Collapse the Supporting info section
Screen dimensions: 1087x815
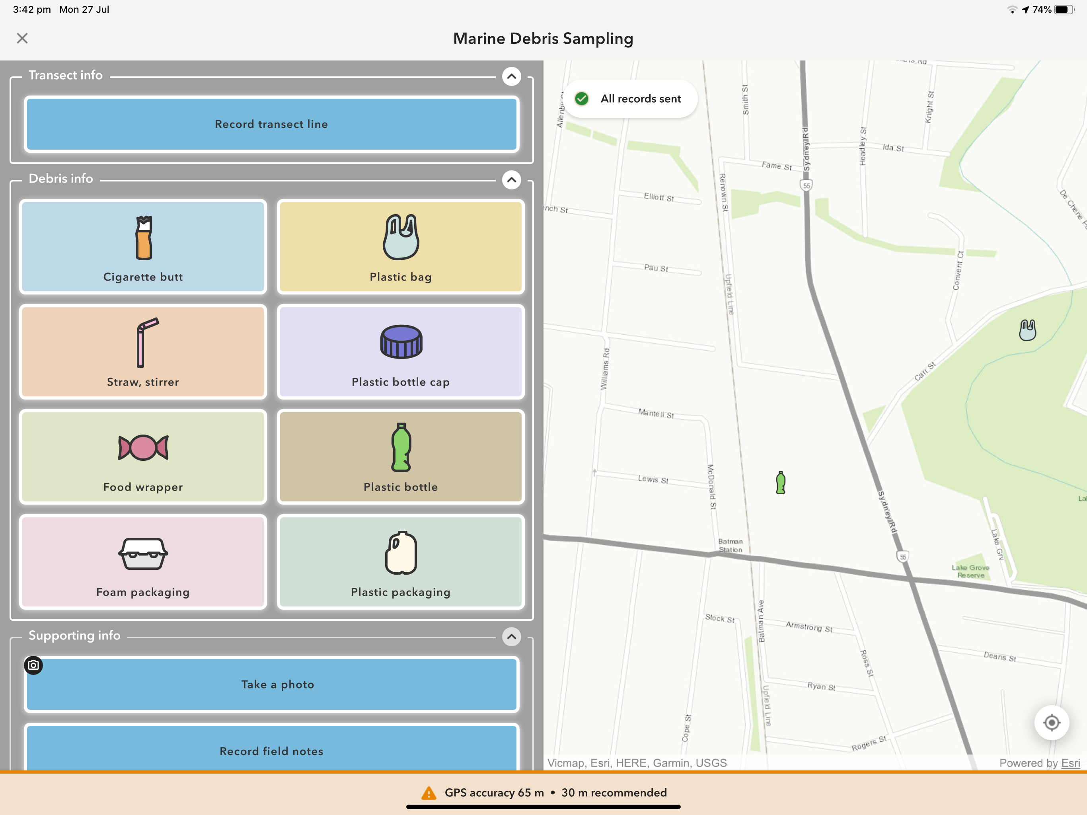coord(512,637)
